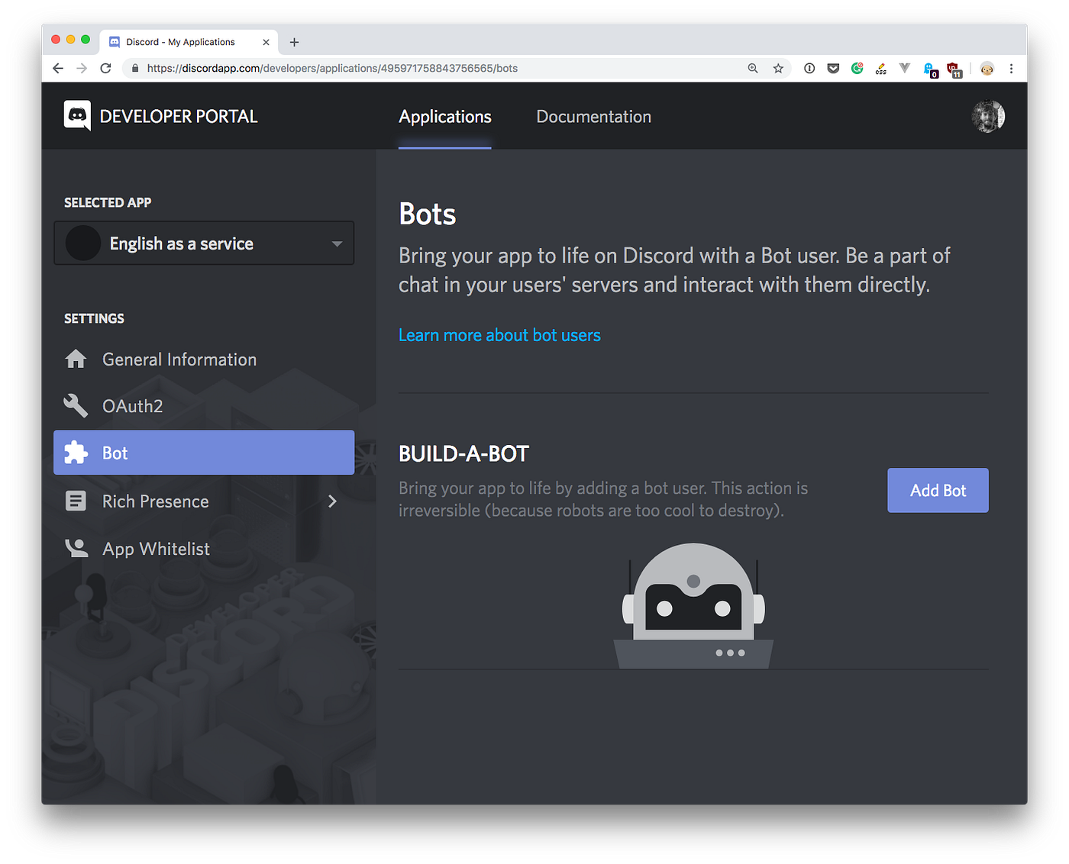1069x864 pixels.
Task: Click the lock icon in the address bar
Action: coord(135,69)
